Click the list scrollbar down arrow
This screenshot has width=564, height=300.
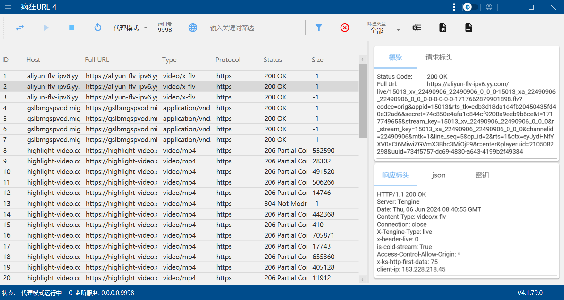coord(363,280)
